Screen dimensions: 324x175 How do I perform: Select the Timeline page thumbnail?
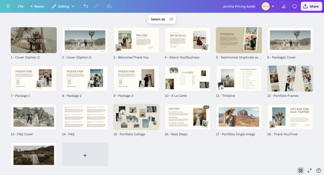pos(239,79)
